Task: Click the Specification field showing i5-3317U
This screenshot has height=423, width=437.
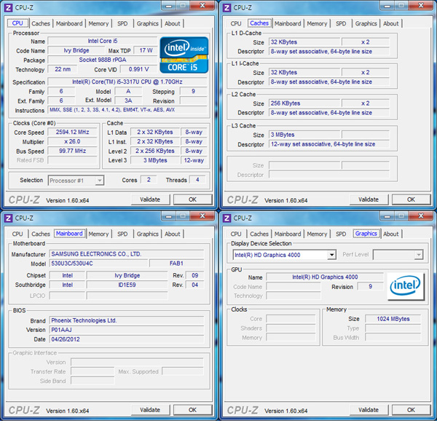Action: (127, 82)
